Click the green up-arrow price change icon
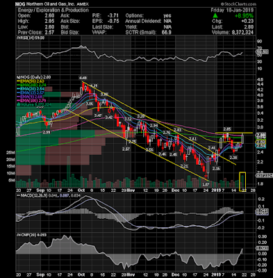This screenshot has height=278, width=273. (215, 16)
